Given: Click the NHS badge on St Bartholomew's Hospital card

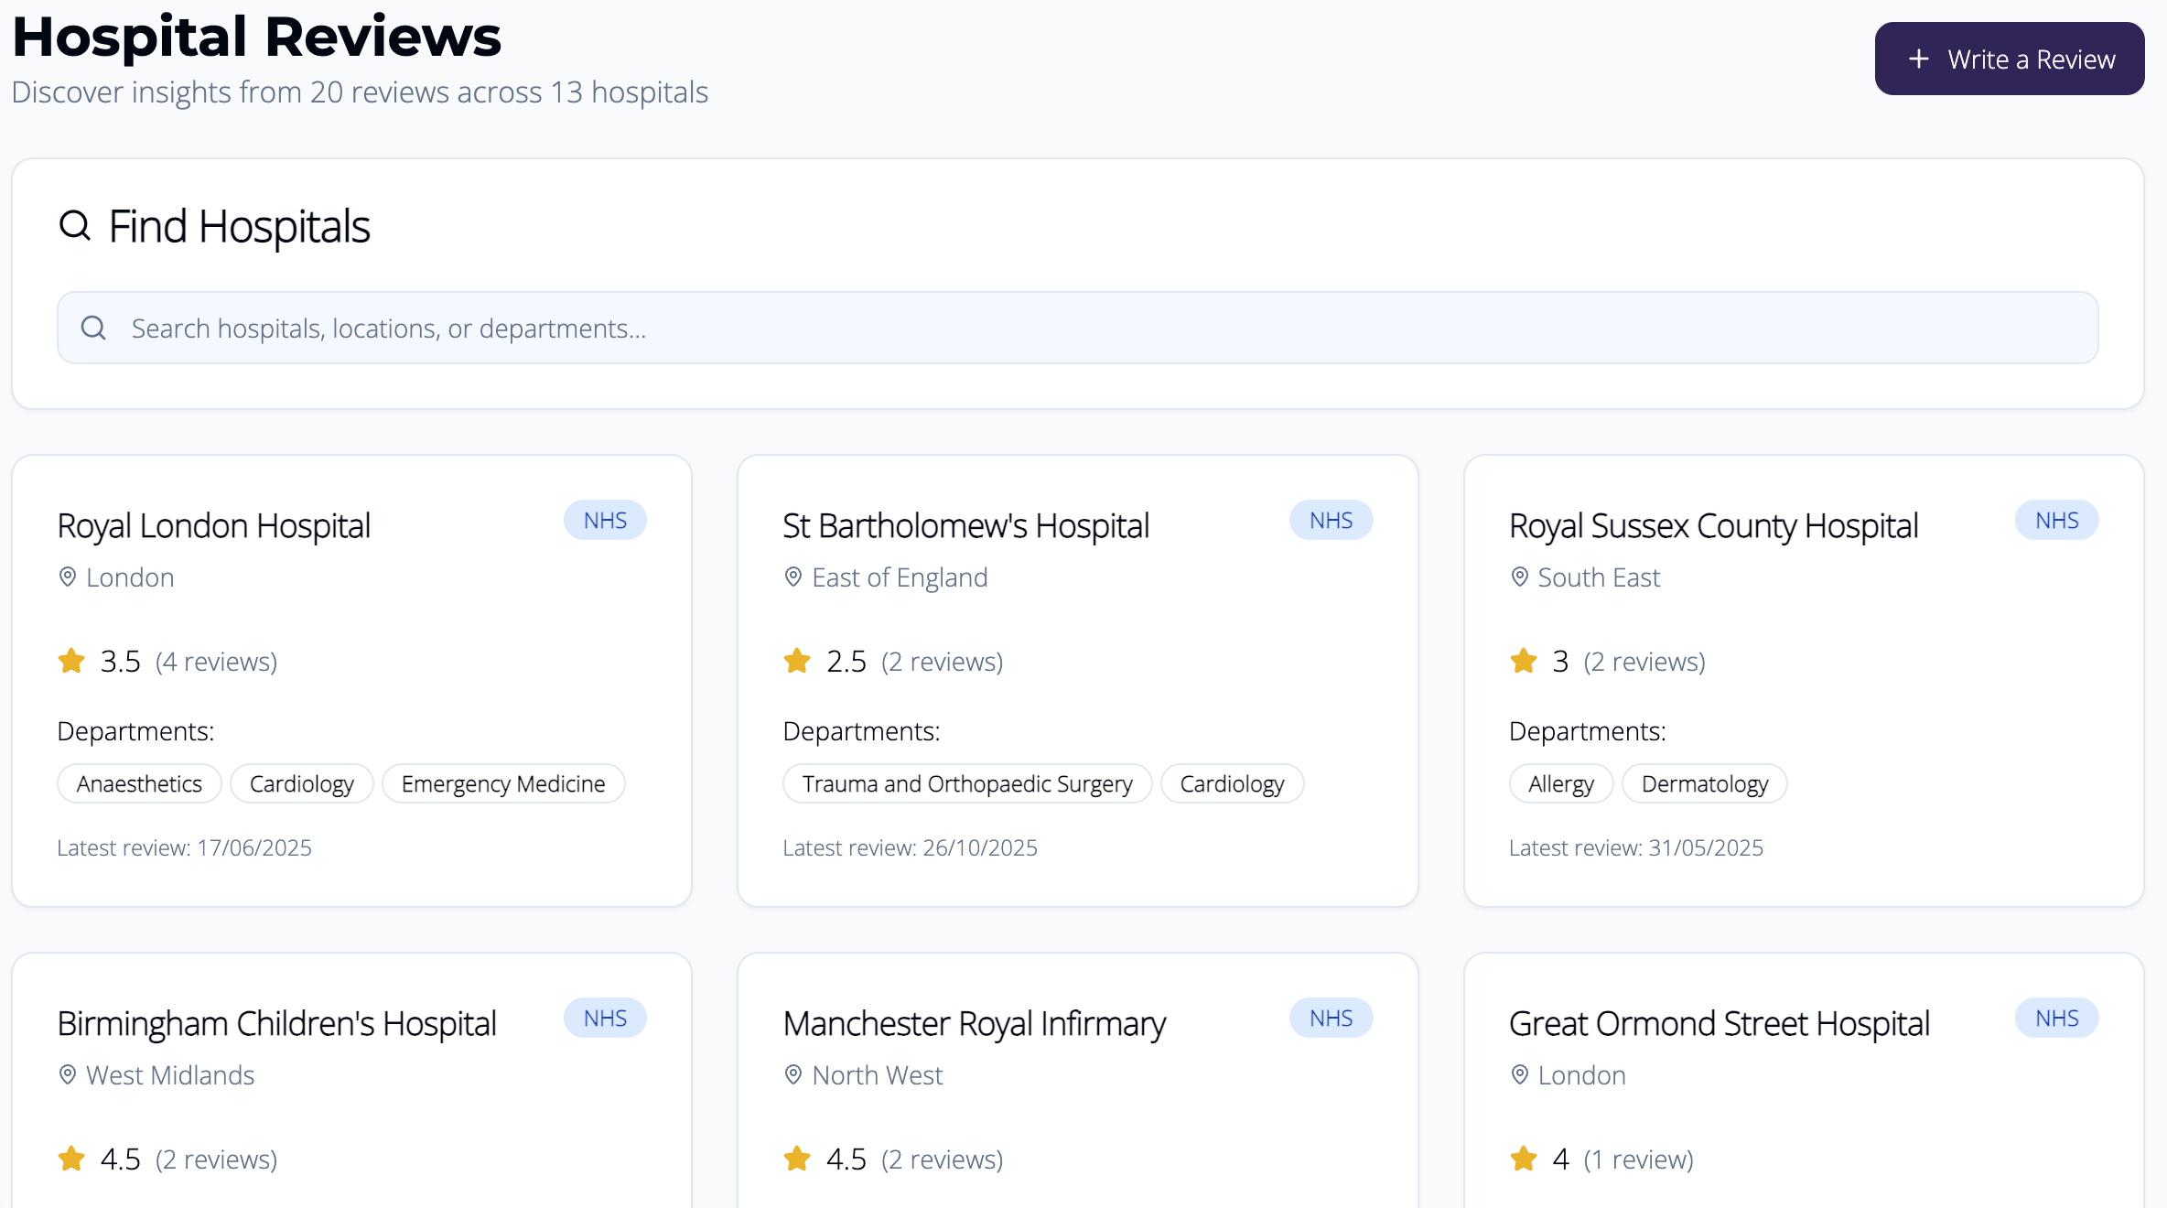Looking at the screenshot, I should coord(1331,520).
